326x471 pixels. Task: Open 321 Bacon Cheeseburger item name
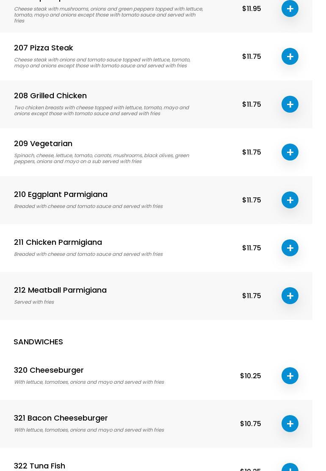tap(61, 418)
